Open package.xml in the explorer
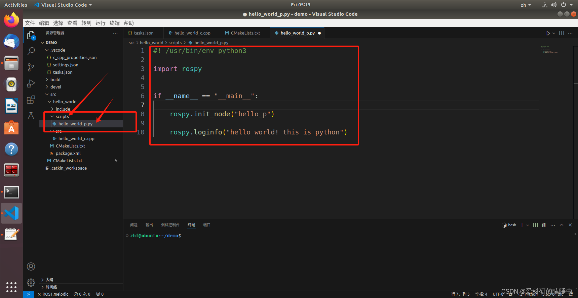This screenshot has width=578, height=298. click(68, 153)
